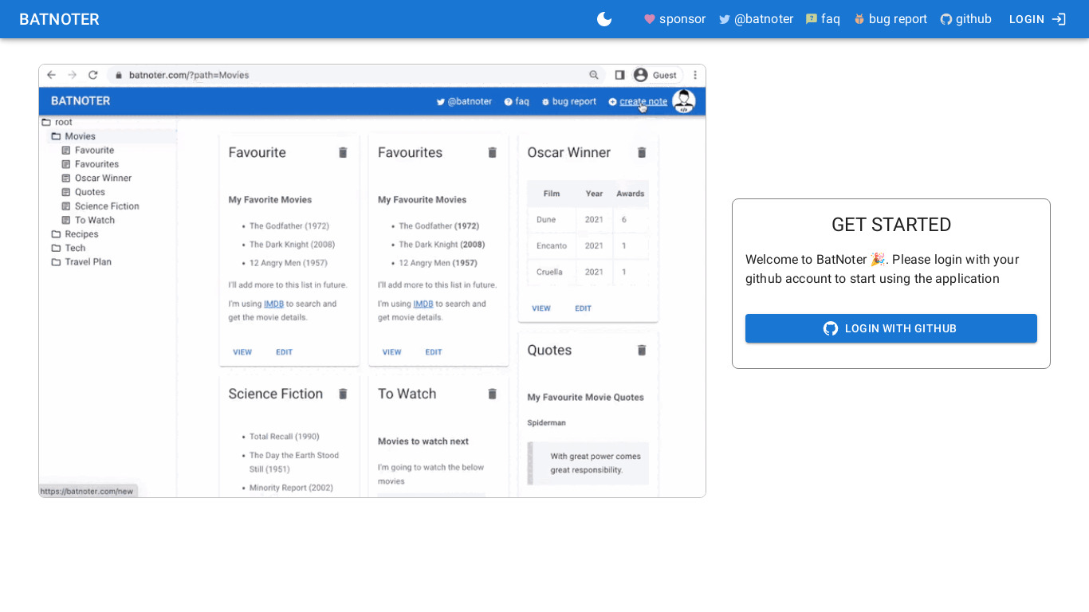Open the faq page from the main header
Viewport: 1089px width, 612px height.
823,19
